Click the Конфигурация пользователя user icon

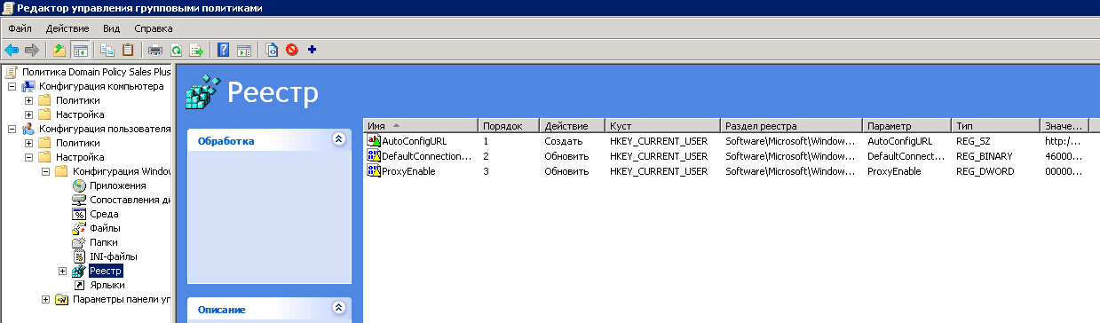(28, 129)
